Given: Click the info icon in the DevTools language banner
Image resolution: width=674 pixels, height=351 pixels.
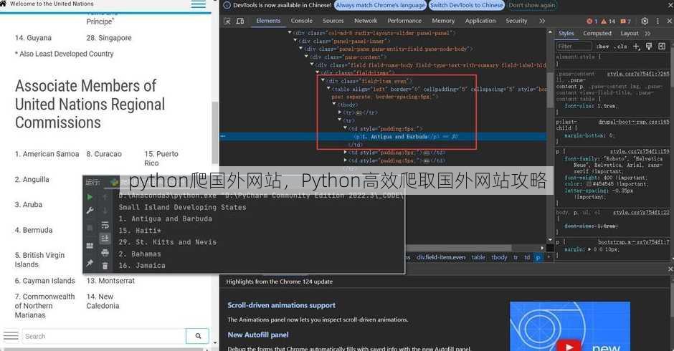Looking at the screenshot, I should point(227,5).
